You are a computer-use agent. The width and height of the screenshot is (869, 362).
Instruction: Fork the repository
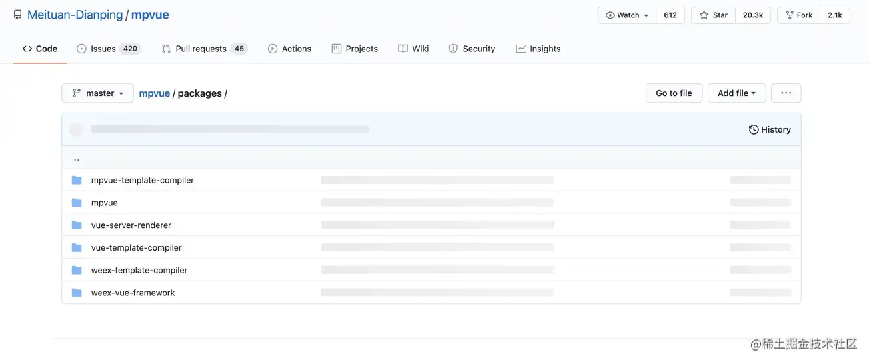798,15
